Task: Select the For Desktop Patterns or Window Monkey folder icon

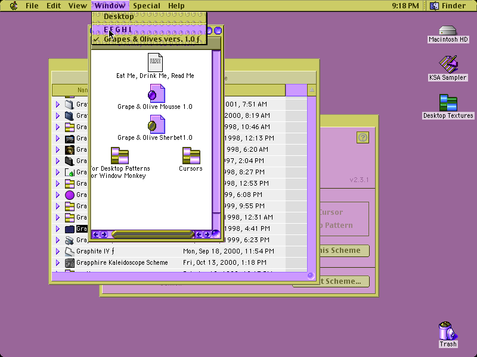Action: (120, 155)
